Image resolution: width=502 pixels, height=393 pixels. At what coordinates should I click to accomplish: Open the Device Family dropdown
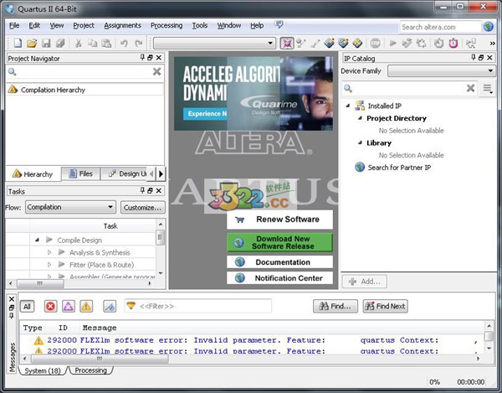(x=442, y=71)
